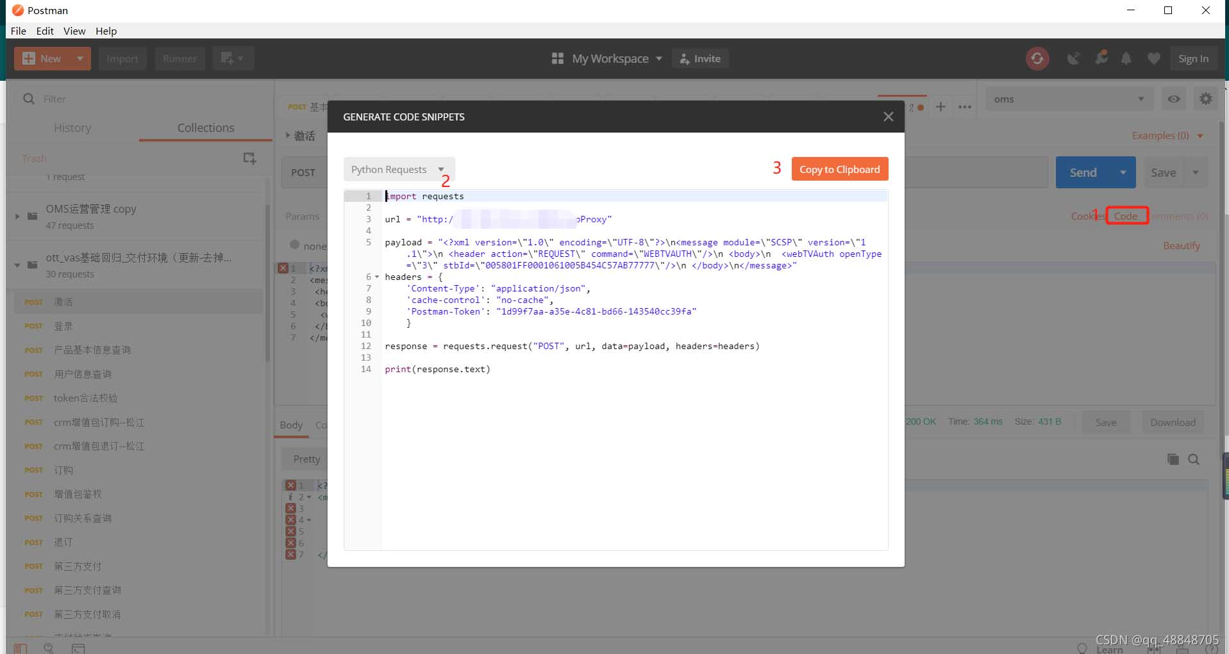This screenshot has height=654, width=1229.
Task: Select Pretty response view
Action: 307,459
